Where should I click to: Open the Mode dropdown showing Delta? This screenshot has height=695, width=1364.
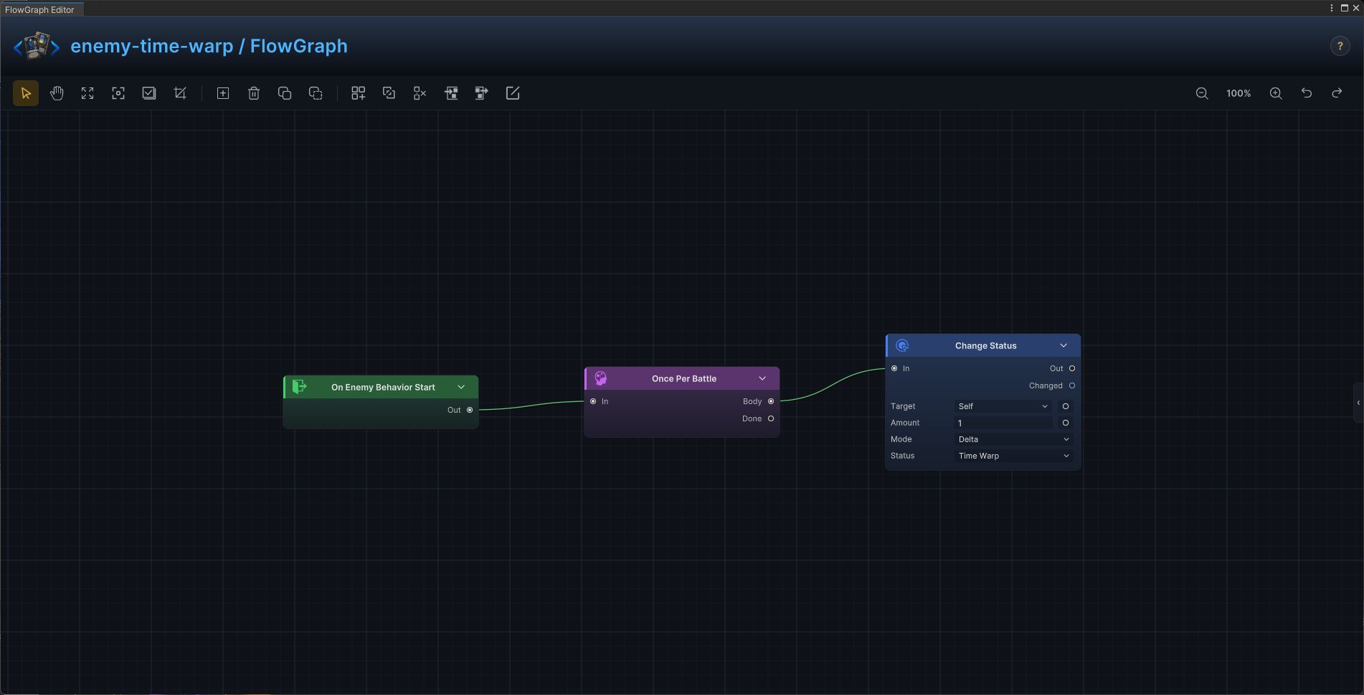[x=1014, y=439]
